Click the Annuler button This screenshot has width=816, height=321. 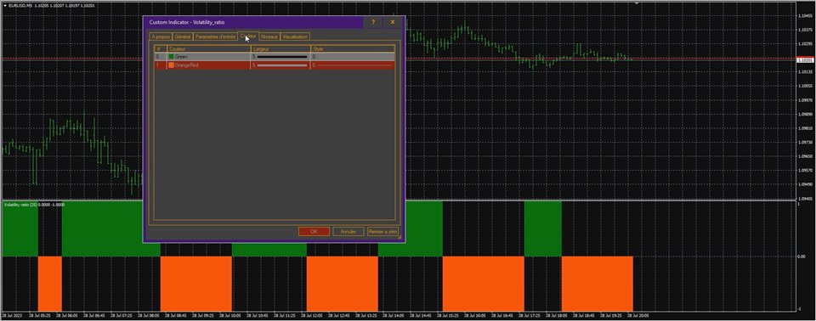coord(348,232)
